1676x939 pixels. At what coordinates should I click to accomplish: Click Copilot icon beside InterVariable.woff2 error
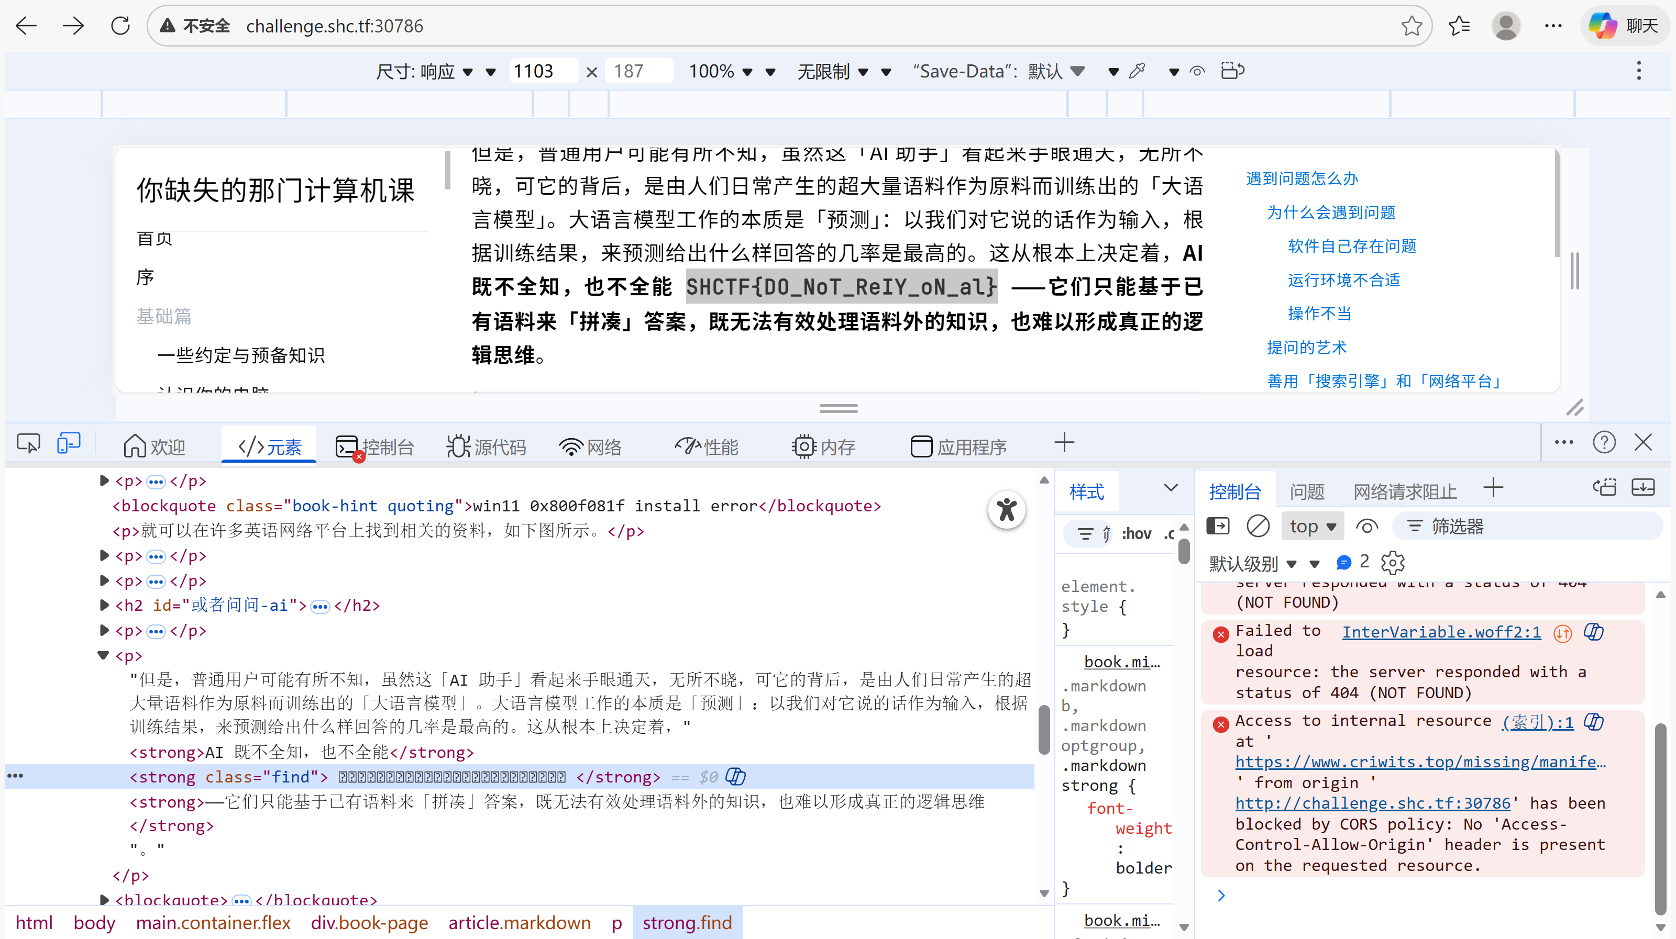[1593, 632]
